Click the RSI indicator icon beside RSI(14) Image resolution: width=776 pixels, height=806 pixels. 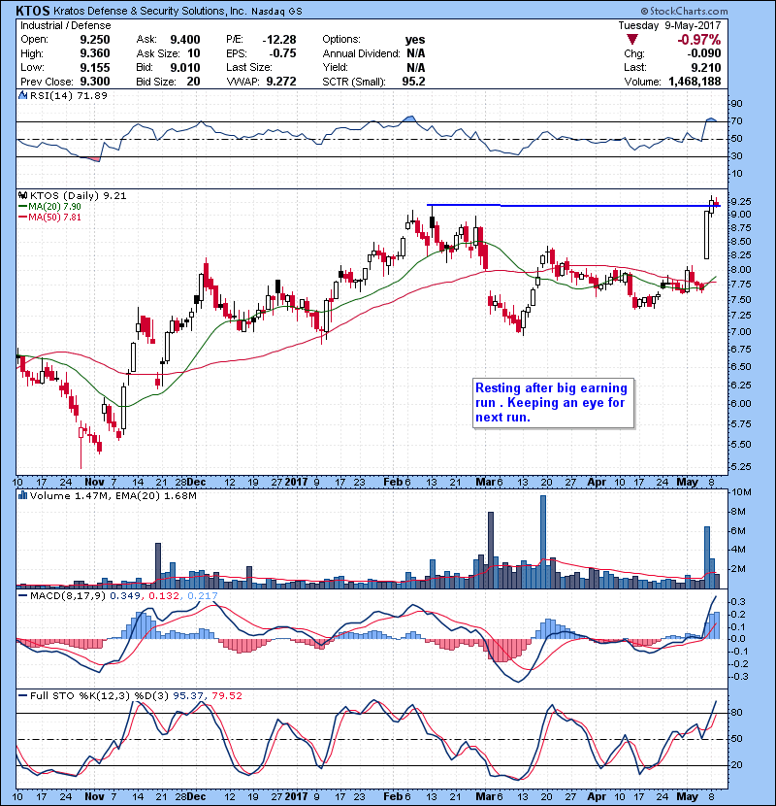click(x=22, y=95)
